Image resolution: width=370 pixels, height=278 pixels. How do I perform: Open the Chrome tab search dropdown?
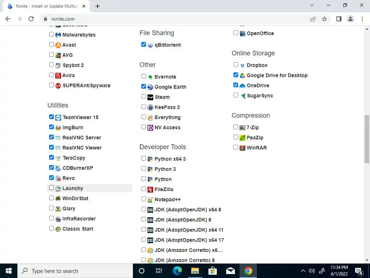coord(312,5)
